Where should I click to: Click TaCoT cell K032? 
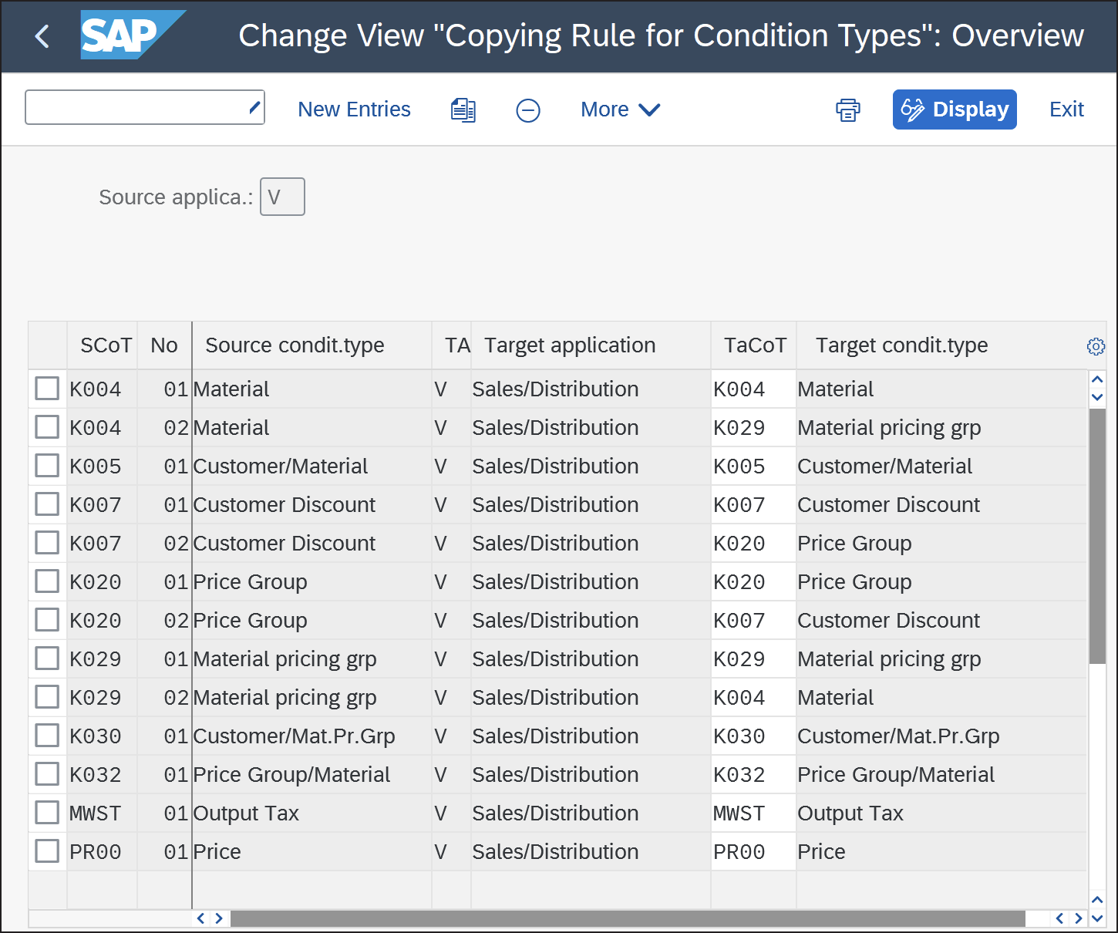[753, 774]
